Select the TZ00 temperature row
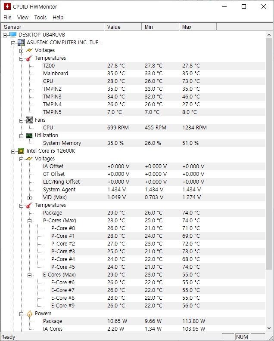Viewport: 274px width, 341px height. [153, 66]
